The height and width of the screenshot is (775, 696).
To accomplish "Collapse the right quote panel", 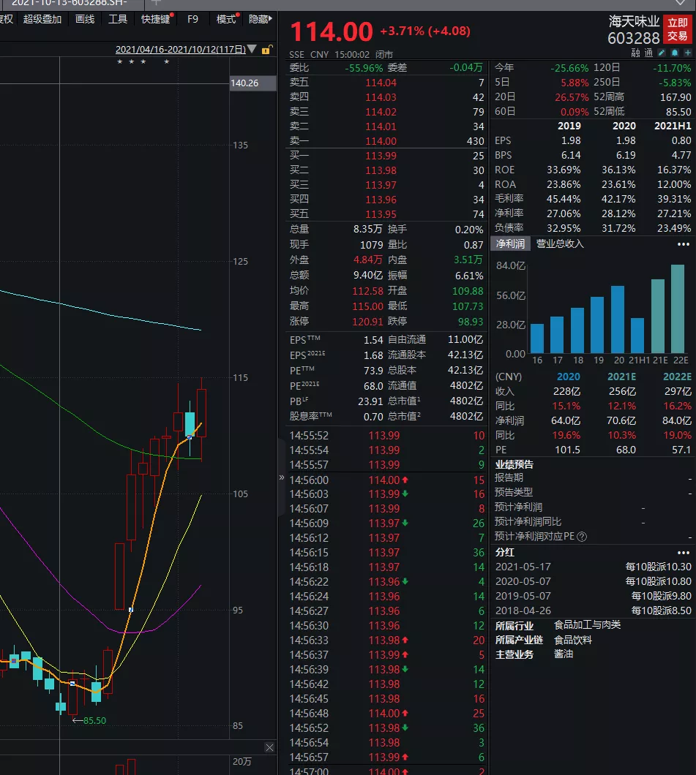I will (282, 477).
